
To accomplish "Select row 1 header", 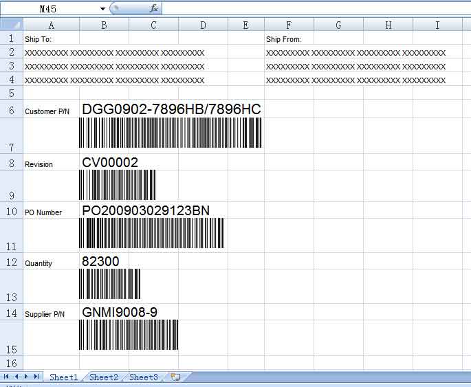I will (12, 38).
